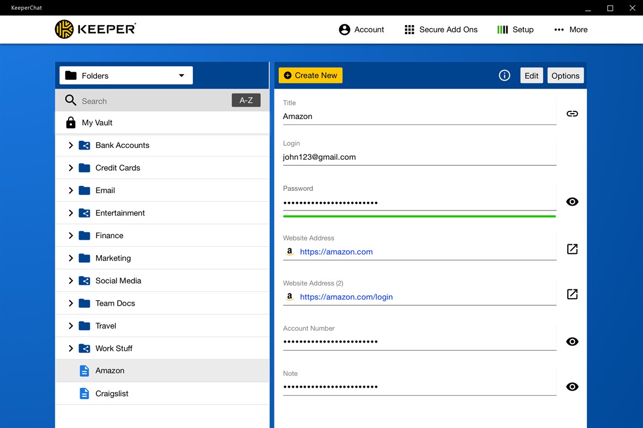Click the info icon near Edit button

coord(504,75)
